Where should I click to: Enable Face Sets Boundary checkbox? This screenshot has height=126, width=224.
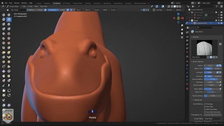[x=205, y=112]
